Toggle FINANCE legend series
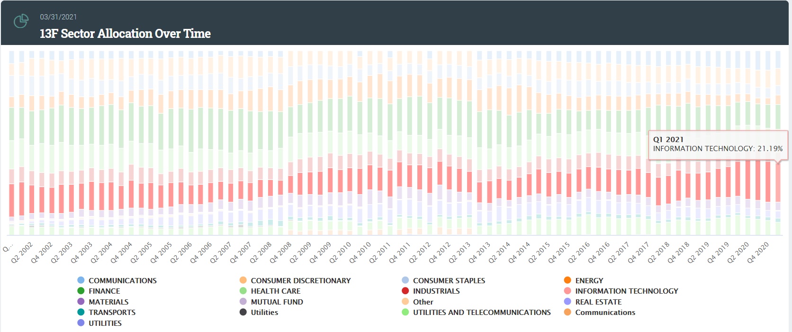The height and width of the screenshot is (332, 792). click(99, 291)
